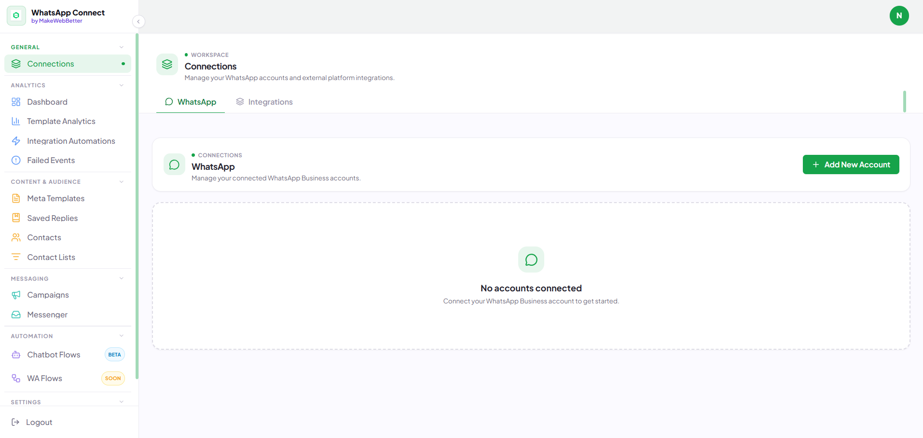Go to Campaigns page
The height and width of the screenshot is (438, 923).
click(68, 295)
